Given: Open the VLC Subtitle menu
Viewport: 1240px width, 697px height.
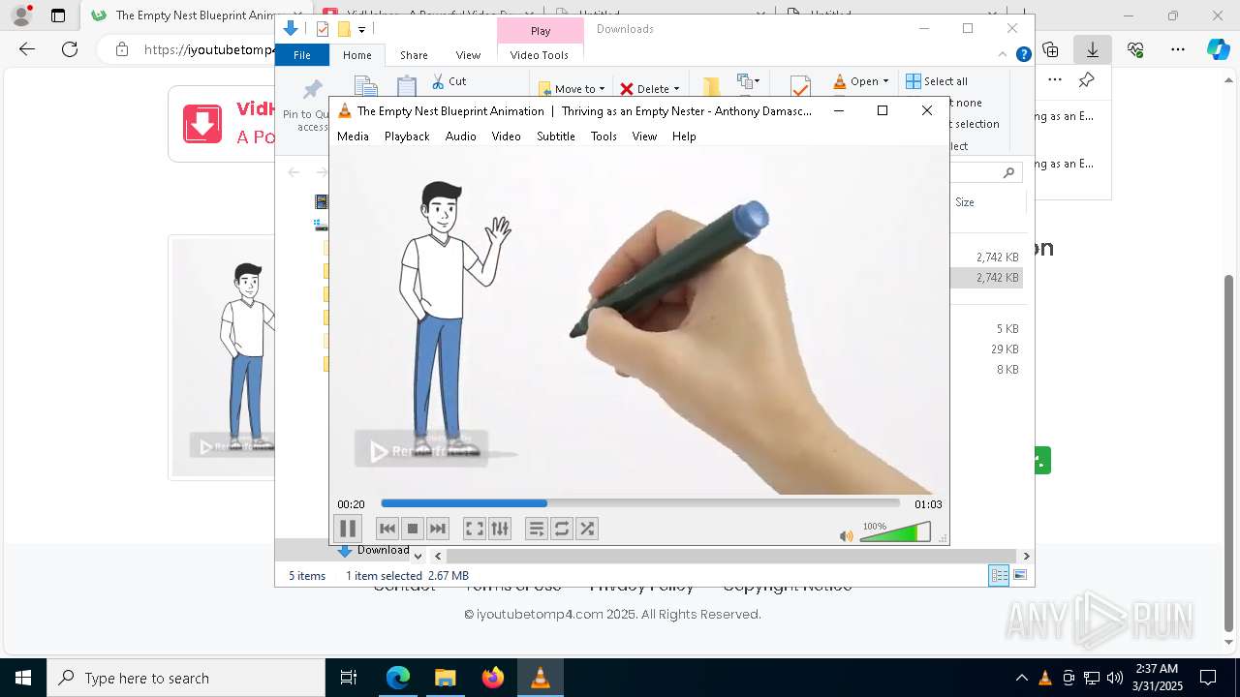Looking at the screenshot, I should click(556, 136).
